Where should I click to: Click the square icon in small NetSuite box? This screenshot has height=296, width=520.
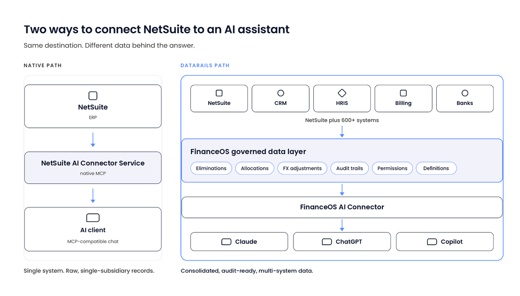click(219, 93)
